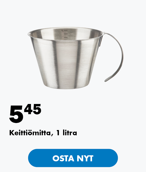Select the Keittiömitta, 1 litra product title
This screenshot has width=146, height=172.
(43, 133)
